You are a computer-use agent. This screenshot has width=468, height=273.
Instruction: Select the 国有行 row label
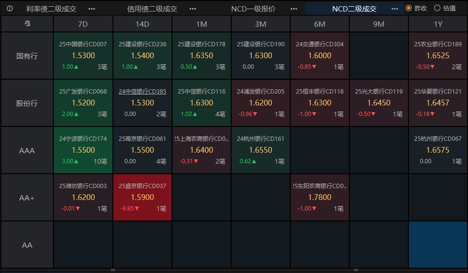coord(27,56)
